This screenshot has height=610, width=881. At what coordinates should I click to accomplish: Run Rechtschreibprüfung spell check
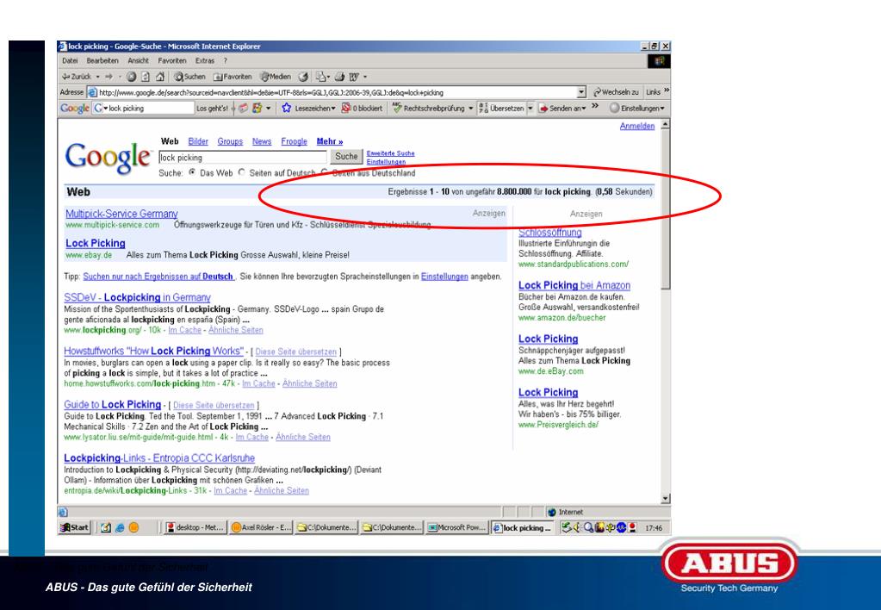(x=428, y=108)
